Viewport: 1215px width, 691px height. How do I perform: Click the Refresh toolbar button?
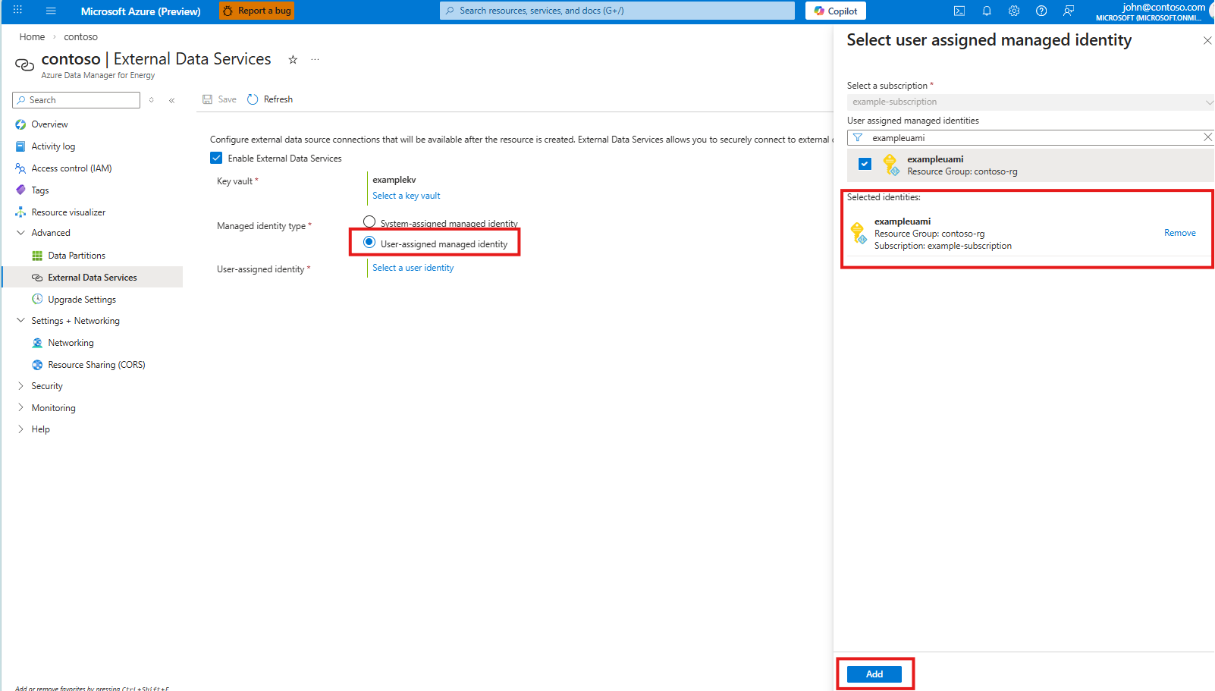[x=270, y=99]
